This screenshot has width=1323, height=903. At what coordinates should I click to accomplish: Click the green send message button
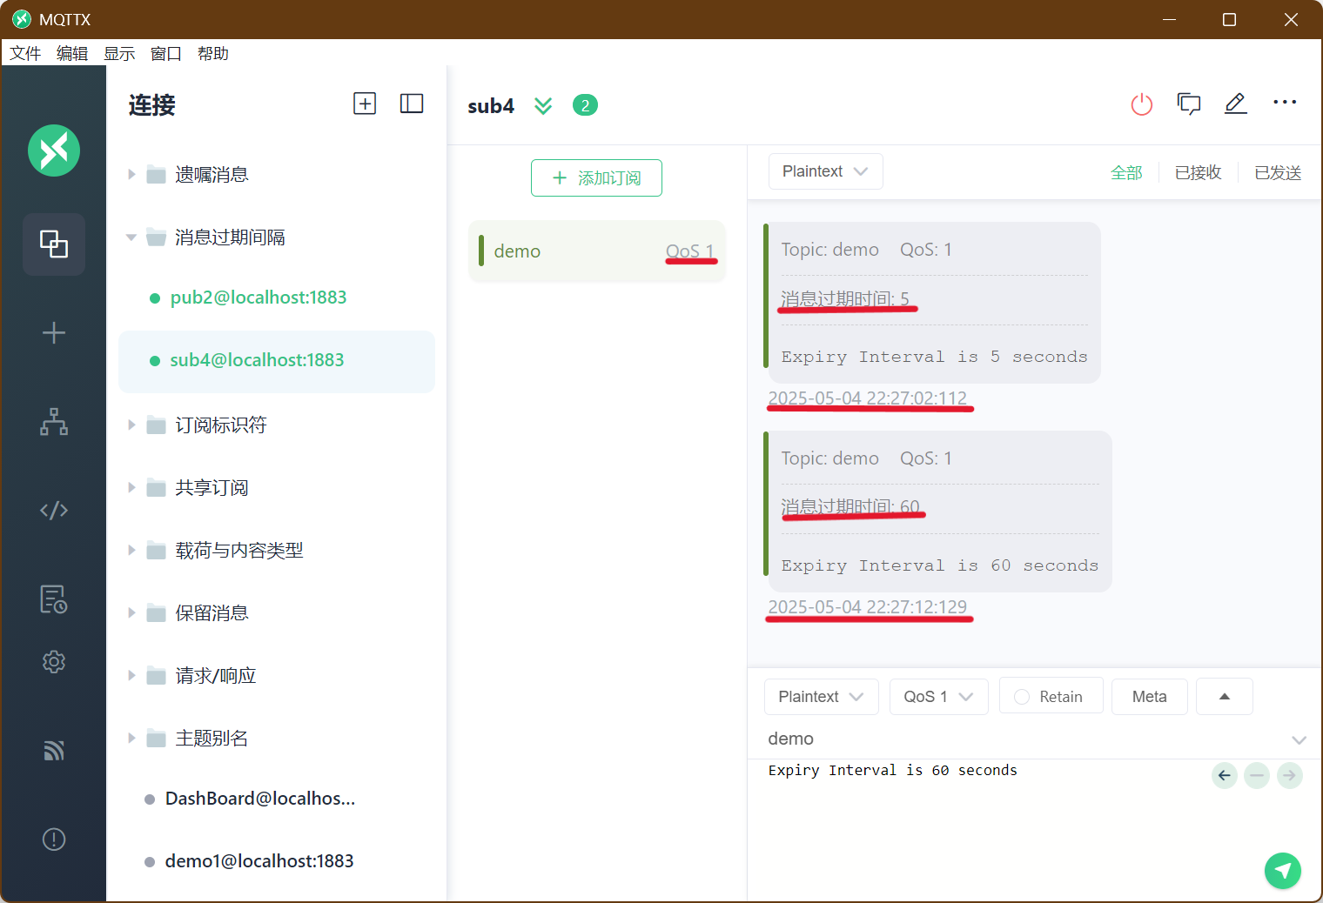[x=1282, y=870]
